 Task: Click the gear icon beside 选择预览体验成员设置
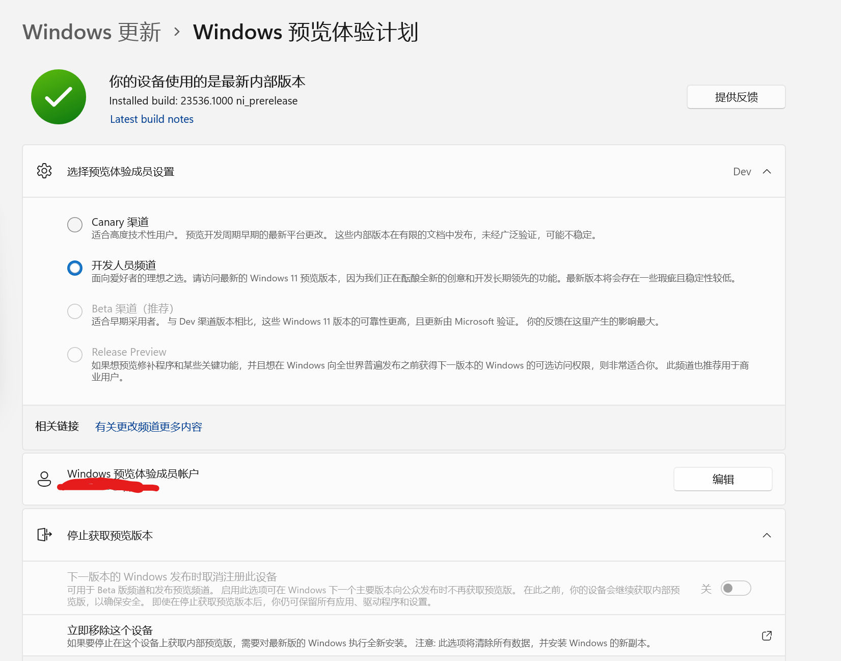tap(44, 171)
